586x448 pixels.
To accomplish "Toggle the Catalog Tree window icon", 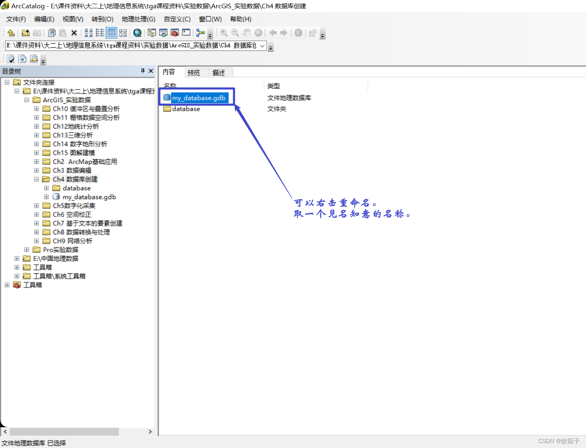I will point(152,33).
